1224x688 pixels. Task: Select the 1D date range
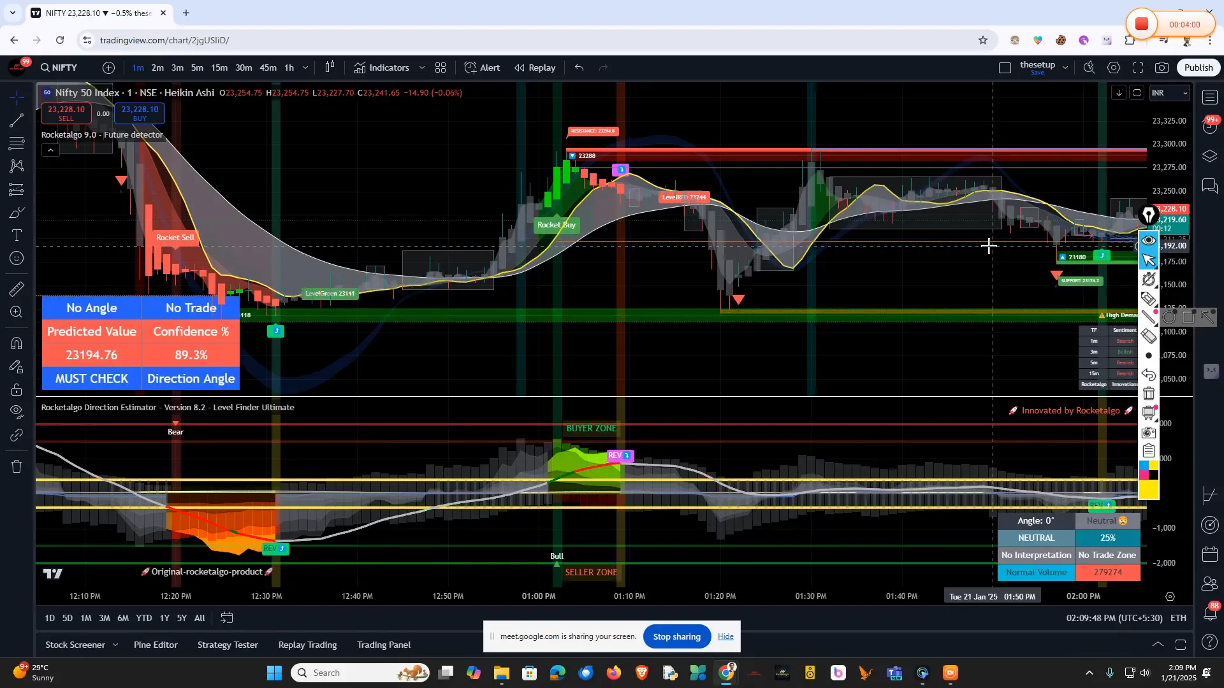coord(50,618)
